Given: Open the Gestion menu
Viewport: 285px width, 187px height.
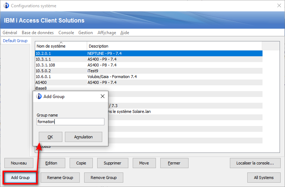Looking at the screenshot, I should coord(86,33).
